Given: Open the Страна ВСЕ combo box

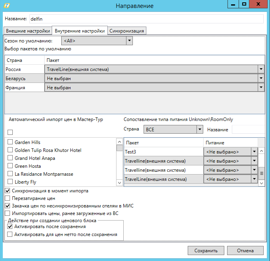Looking at the screenshot, I should tap(199, 130).
